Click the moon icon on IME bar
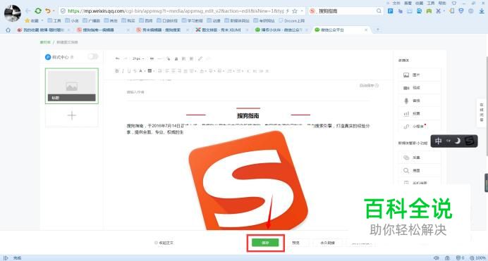 [x=458, y=141]
